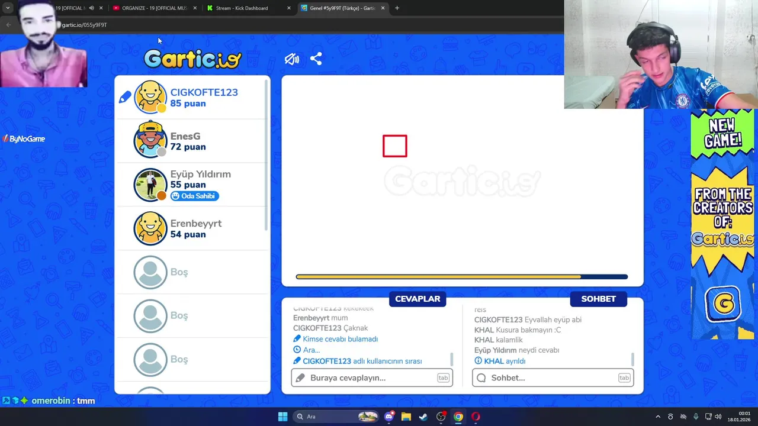Viewport: 758px width, 426px height.
Task: Click the pencil icon in the answer field
Action: pos(301,377)
